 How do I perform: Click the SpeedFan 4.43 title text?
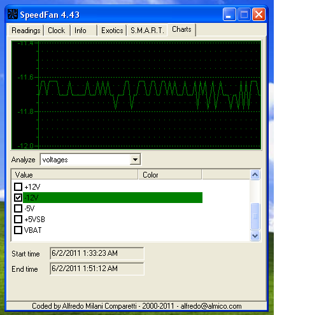click(x=50, y=15)
